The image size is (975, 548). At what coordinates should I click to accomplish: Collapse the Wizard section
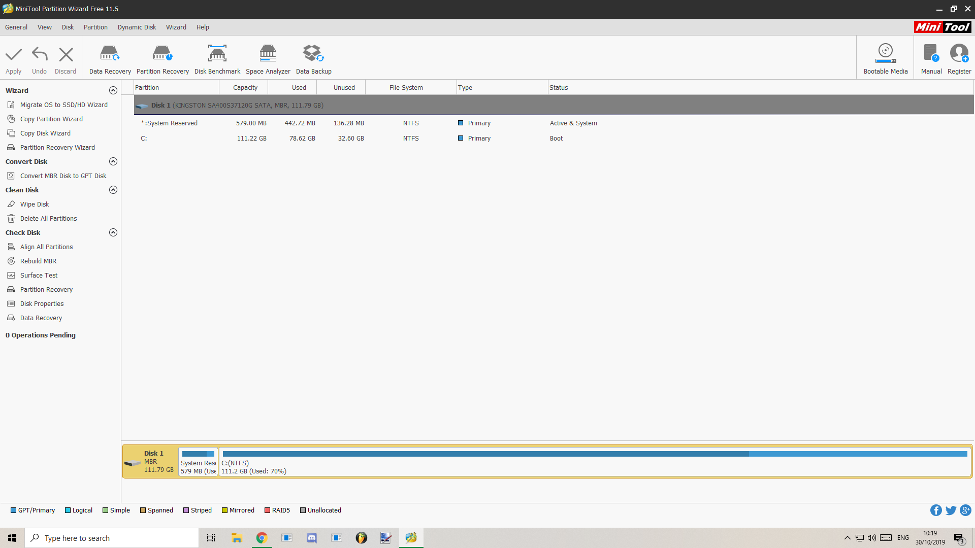pyautogui.click(x=113, y=90)
